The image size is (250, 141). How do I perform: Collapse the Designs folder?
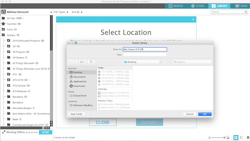pyautogui.click(x=3, y=35)
